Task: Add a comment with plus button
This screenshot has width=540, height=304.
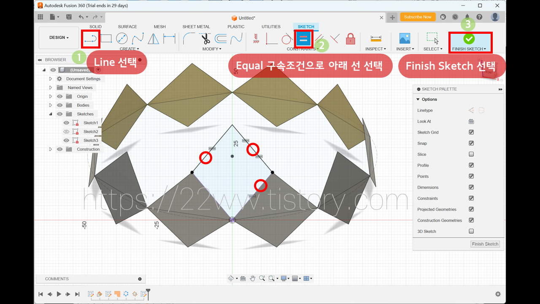Action: point(140,279)
